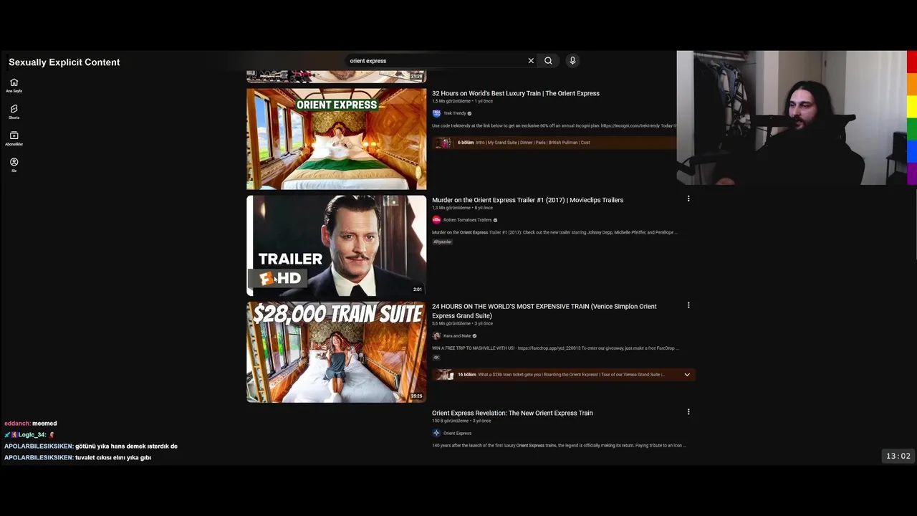Open Kara and Nate channel avatar

436,335
